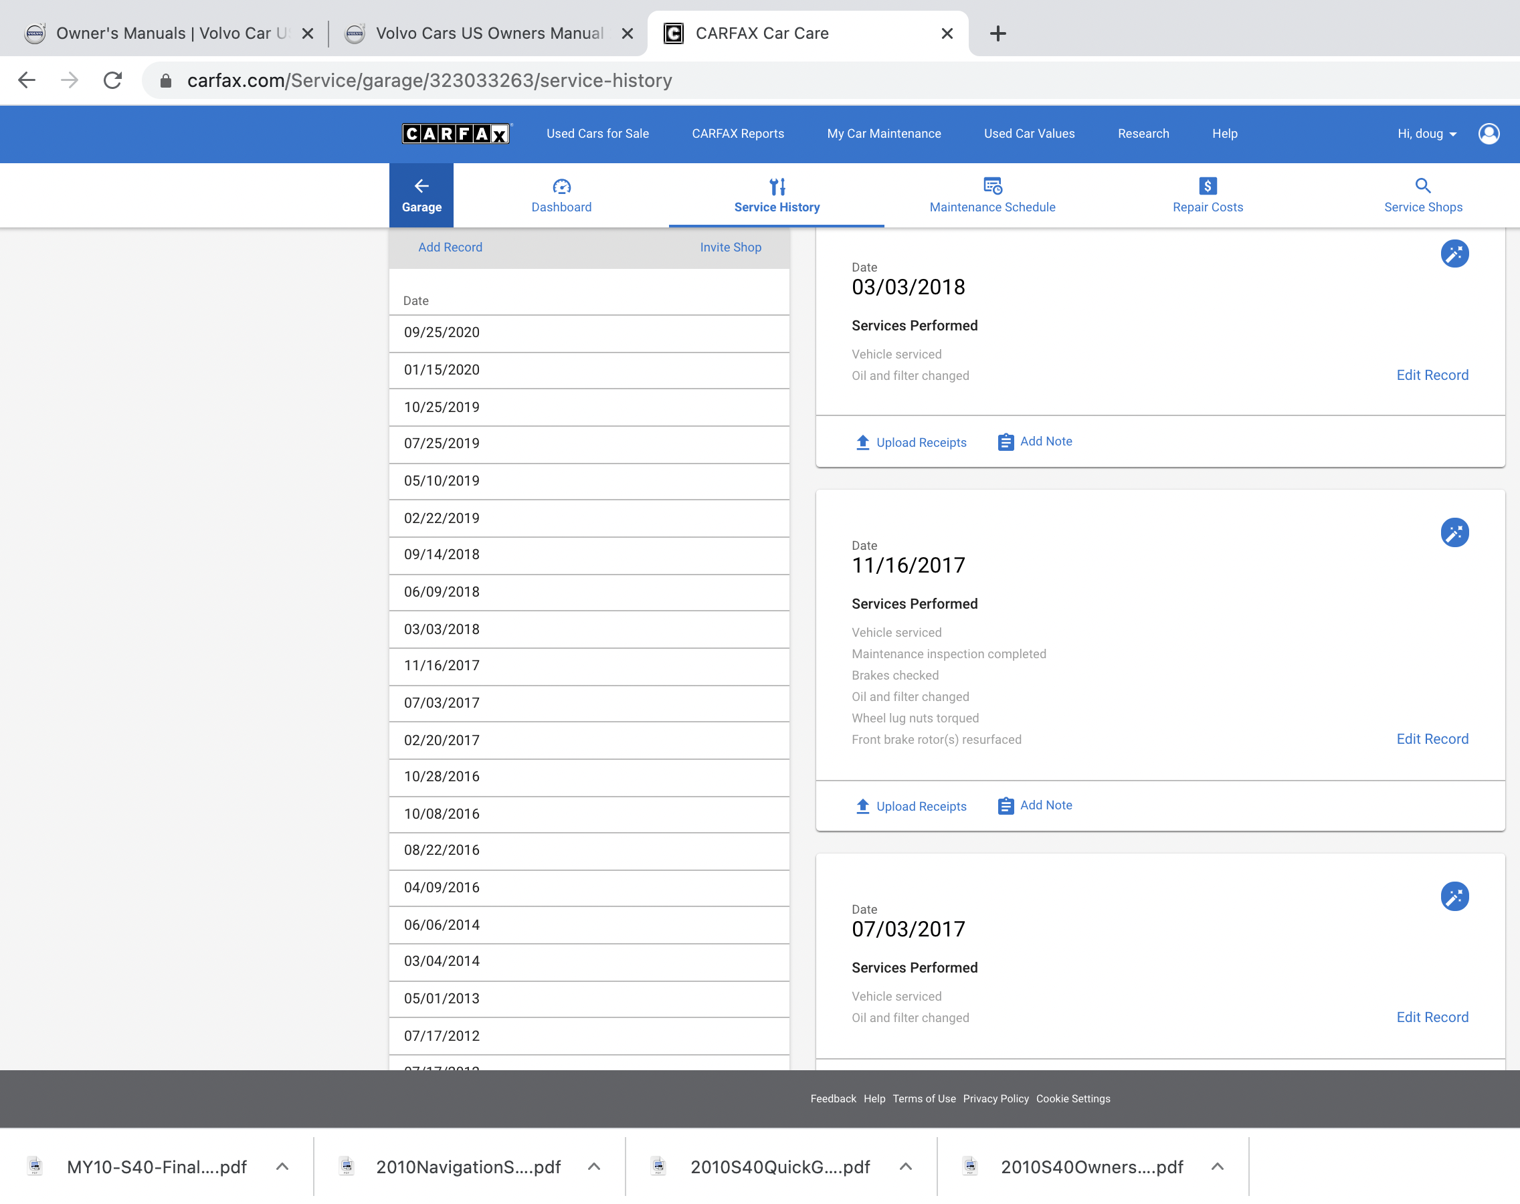Open the Help menu in top navigation
The width and height of the screenshot is (1520, 1204).
(x=1224, y=133)
